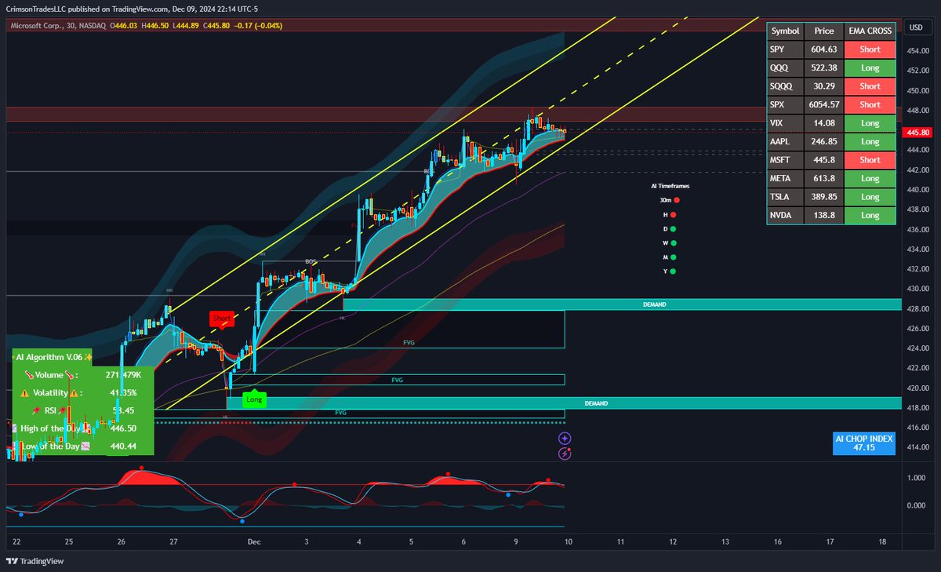Select the Symbol column header
This screenshot has height=572, width=941.
(x=785, y=31)
